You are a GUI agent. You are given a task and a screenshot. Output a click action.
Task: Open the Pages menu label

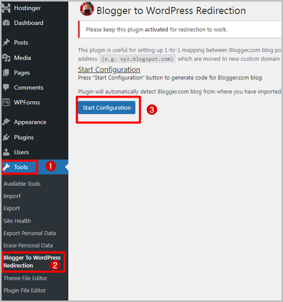tap(22, 72)
